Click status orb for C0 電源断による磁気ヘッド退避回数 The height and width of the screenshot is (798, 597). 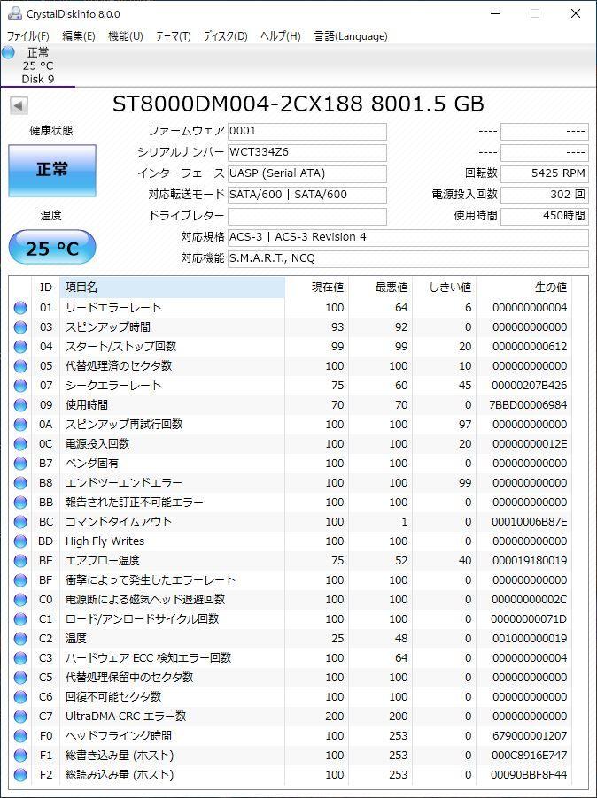[x=20, y=600]
